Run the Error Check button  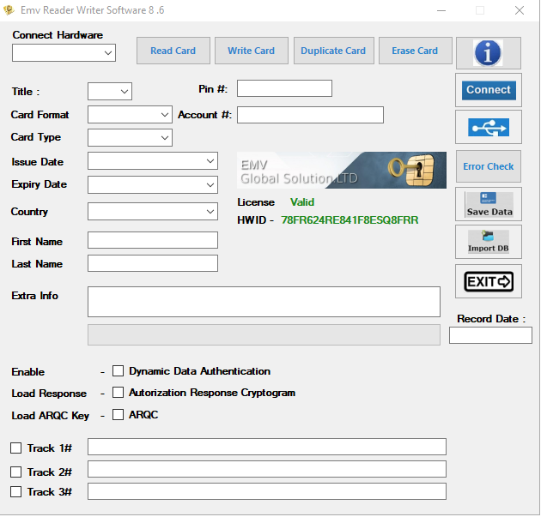tap(489, 166)
